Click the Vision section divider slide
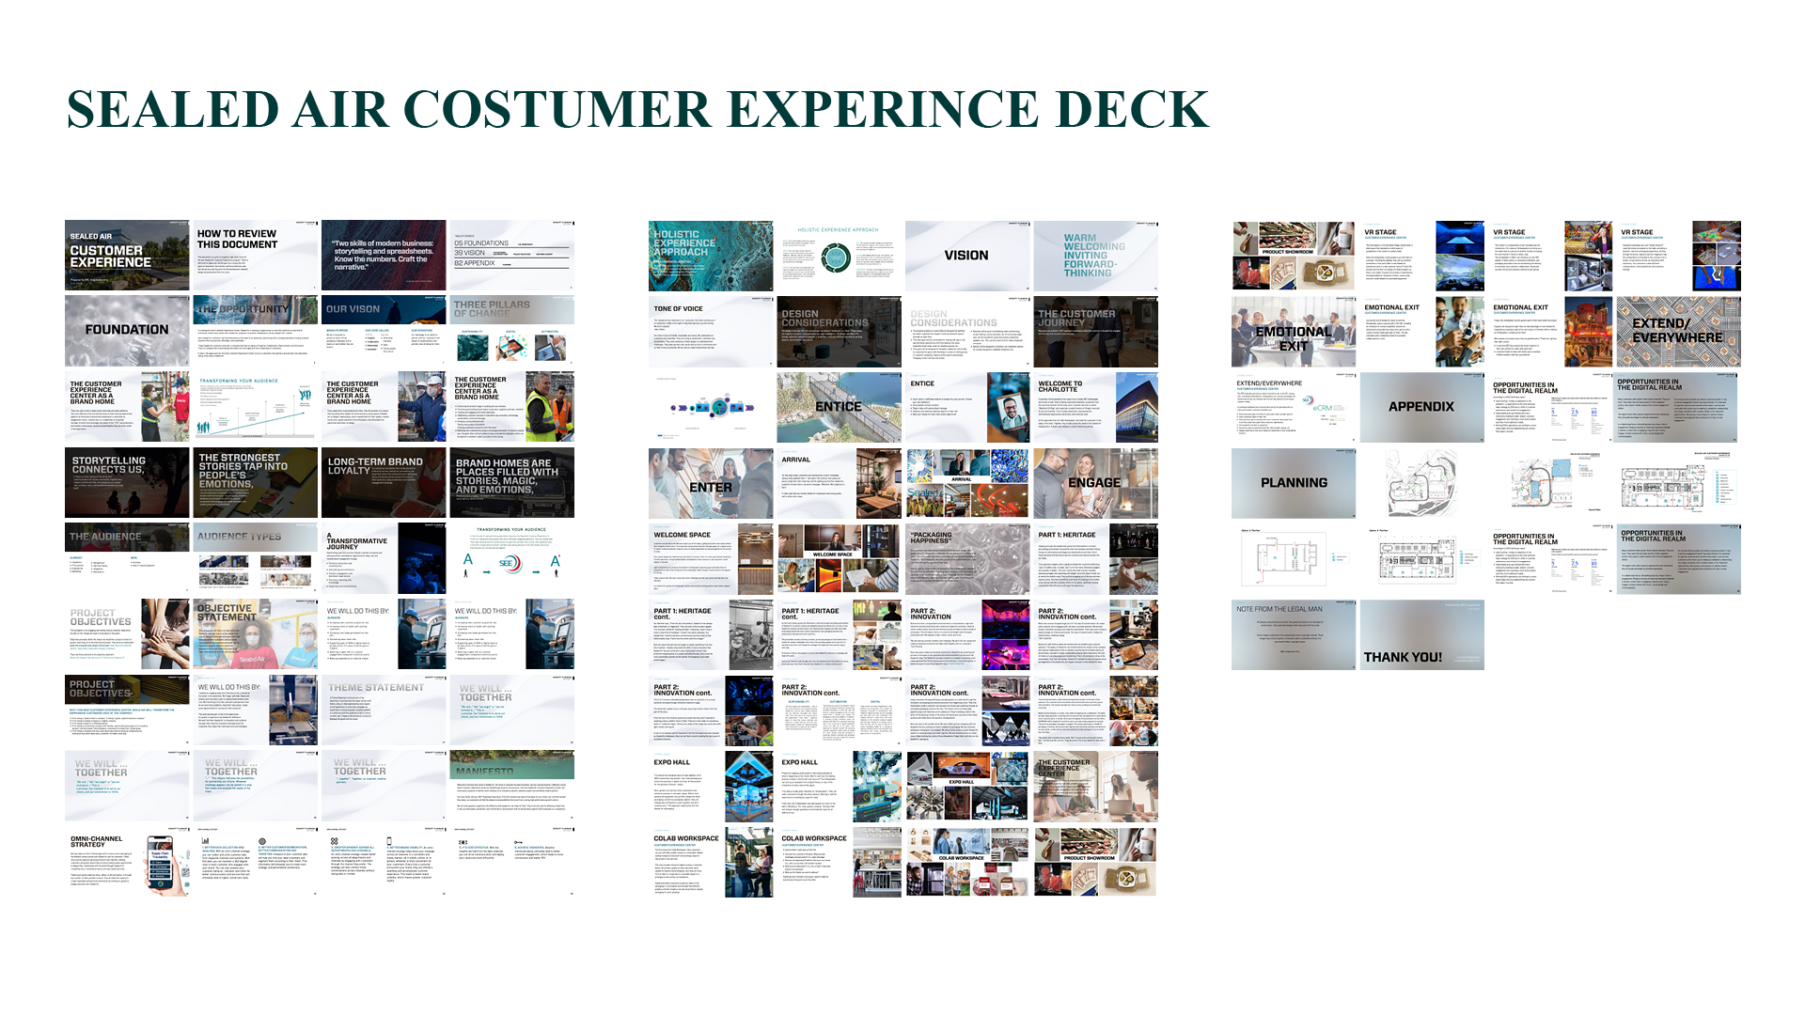 (x=967, y=256)
